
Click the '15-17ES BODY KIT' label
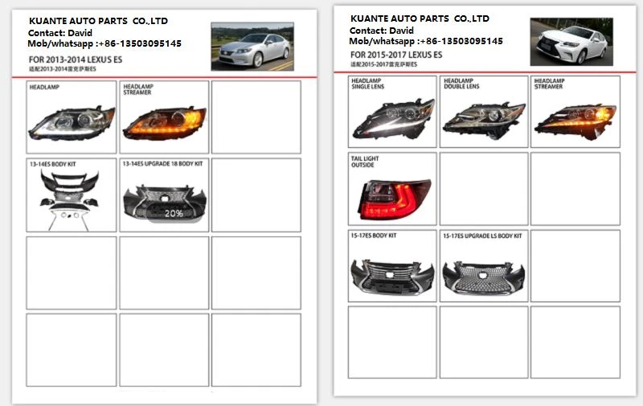click(374, 236)
